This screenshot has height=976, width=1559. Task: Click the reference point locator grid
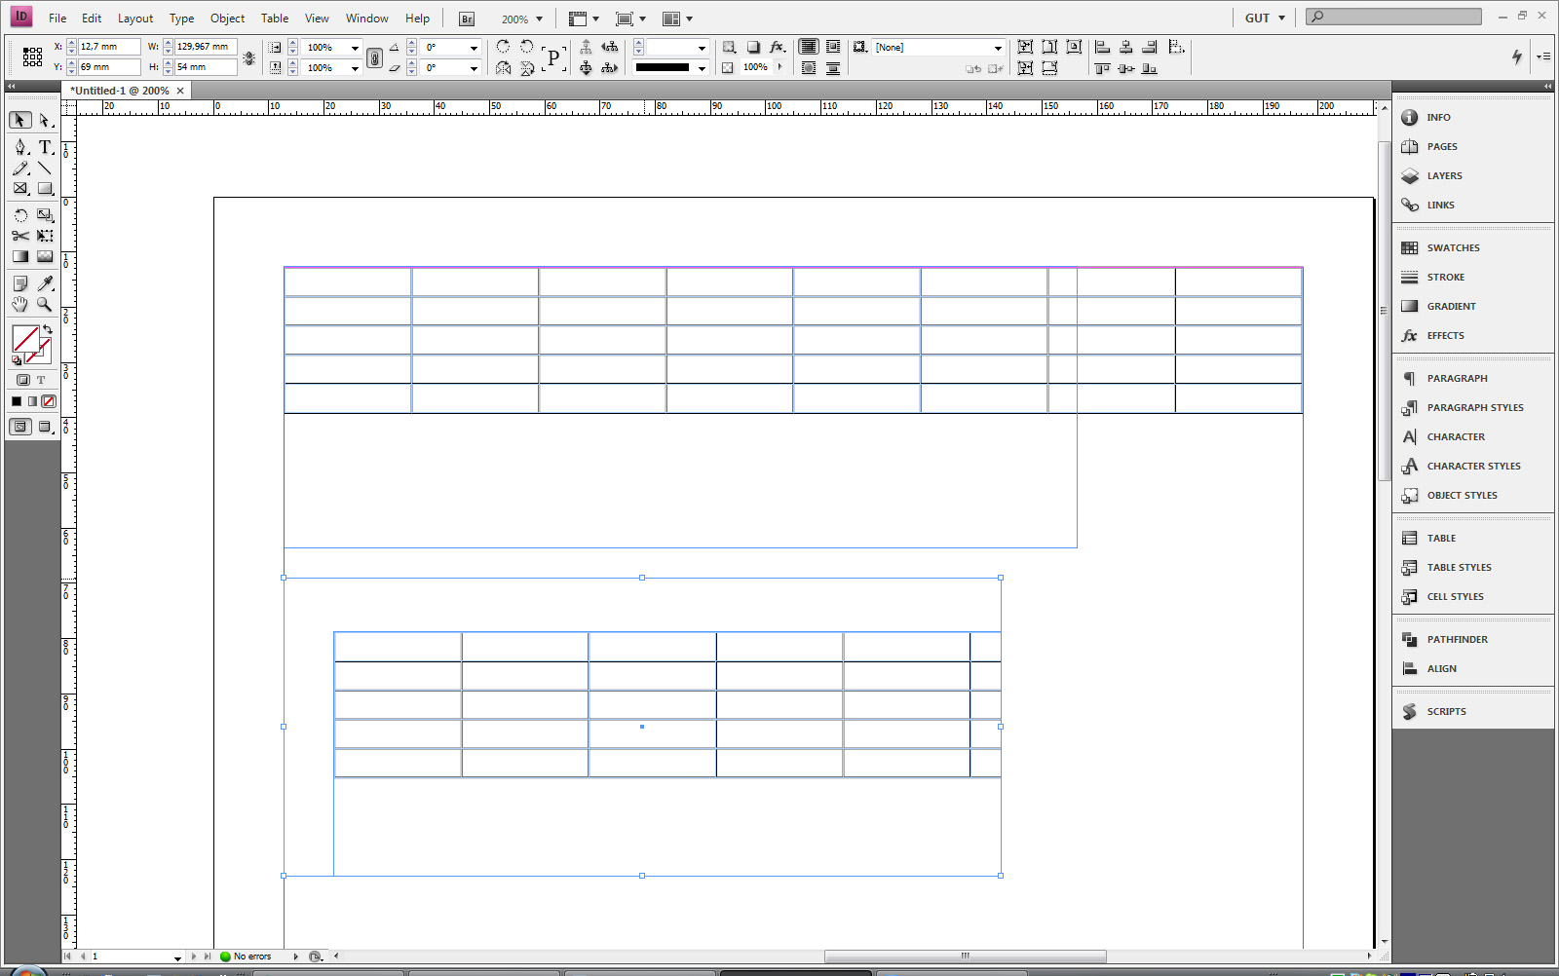32,57
